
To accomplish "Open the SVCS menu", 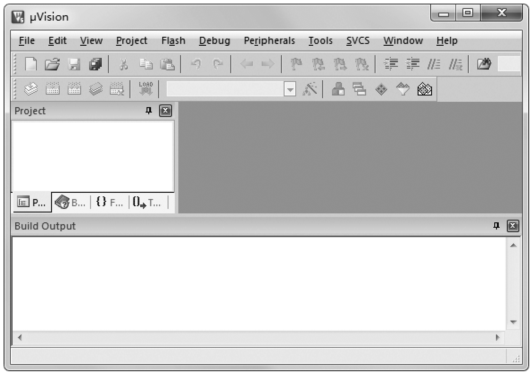I will point(358,41).
